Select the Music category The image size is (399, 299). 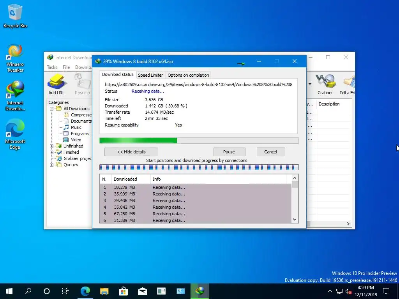pyautogui.click(x=72, y=127)
